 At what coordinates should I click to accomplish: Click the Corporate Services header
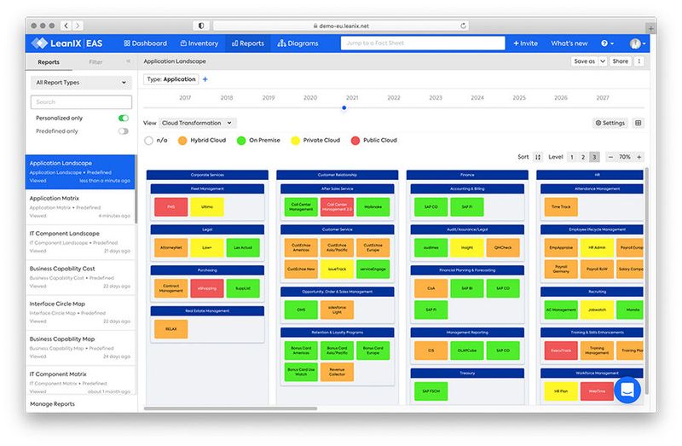click(x=207, y=175)
